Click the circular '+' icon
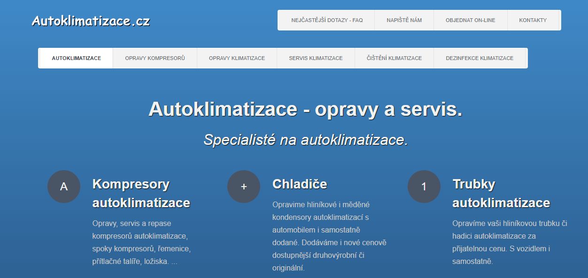The image size is (588, 278). (244, 187)
